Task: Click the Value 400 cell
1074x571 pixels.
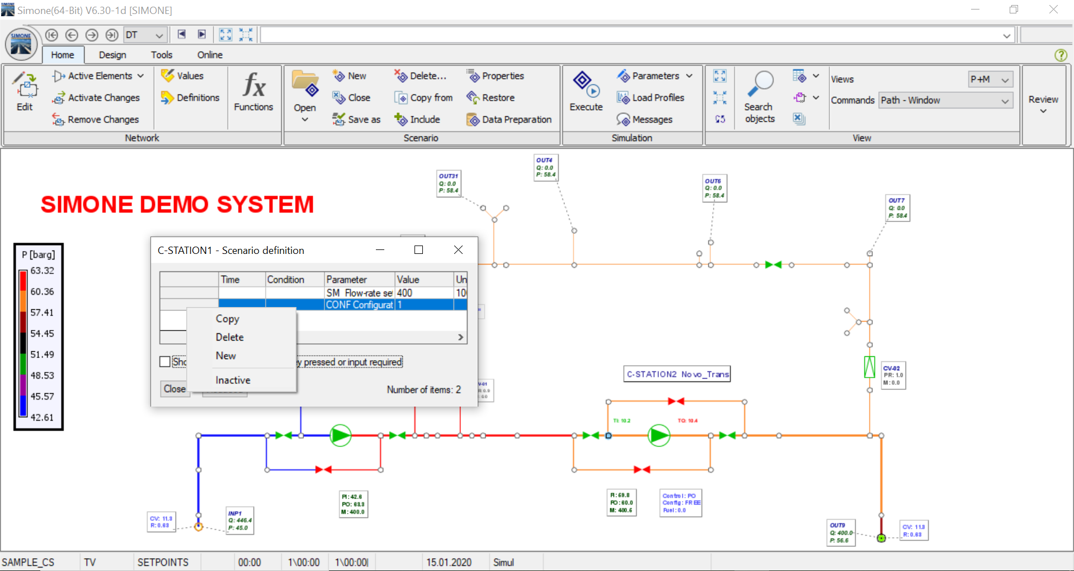Action: point(424,293)
